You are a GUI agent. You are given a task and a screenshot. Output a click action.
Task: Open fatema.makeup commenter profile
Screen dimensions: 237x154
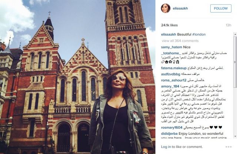coord(174,68)
